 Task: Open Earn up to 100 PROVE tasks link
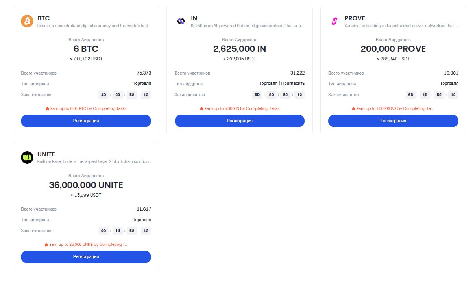[x=396, y=108]
